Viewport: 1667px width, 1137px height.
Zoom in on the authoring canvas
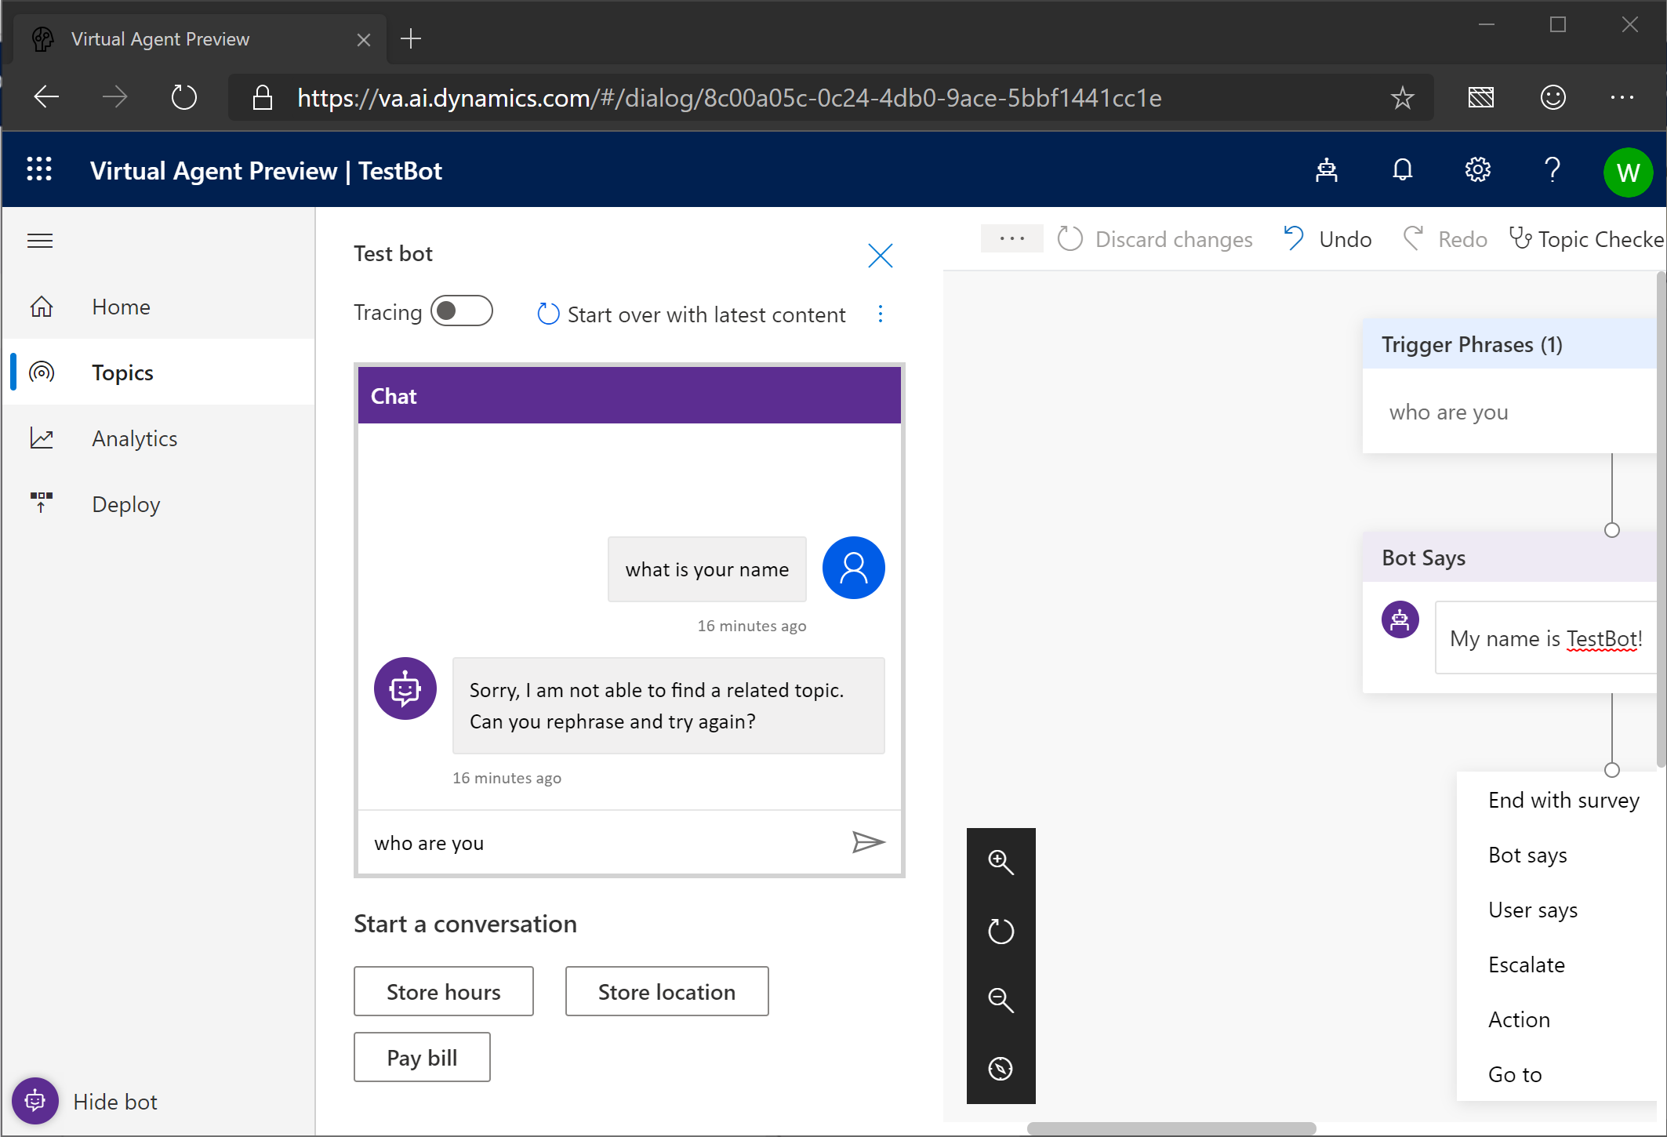pyautogui.click(x=1001, y=862)
